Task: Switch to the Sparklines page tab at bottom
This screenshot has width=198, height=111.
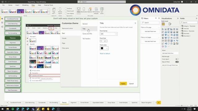Action: point(135,103)
